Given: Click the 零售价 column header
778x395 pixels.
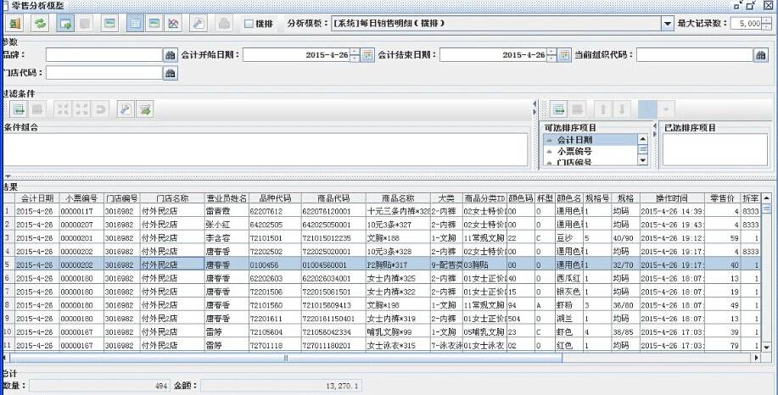Looking at the screenshot, I should [723, 197].
